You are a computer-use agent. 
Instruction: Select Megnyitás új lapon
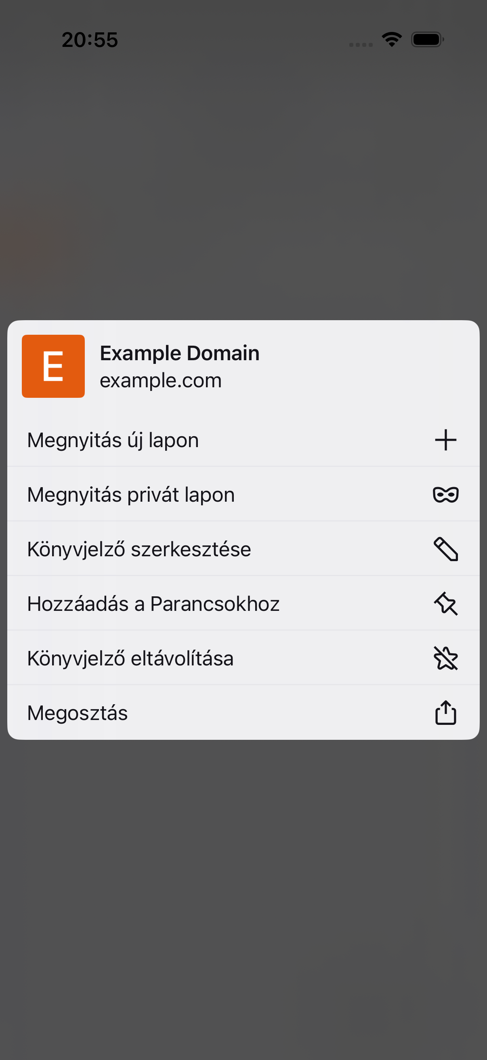243,440
